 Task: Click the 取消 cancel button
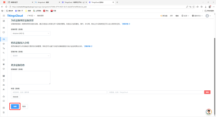(24, 106)
